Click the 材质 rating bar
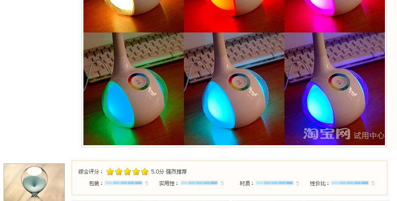 point(274,183)
